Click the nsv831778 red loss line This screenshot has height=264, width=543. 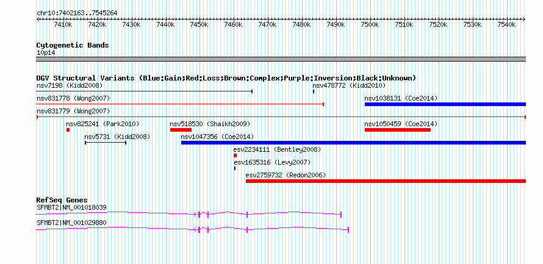click(x=180, y=104)
